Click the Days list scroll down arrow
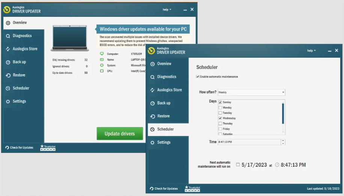 point(283,132)
